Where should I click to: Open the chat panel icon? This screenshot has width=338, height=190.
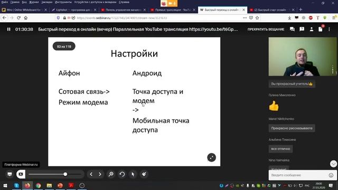(x=292, y=29)
